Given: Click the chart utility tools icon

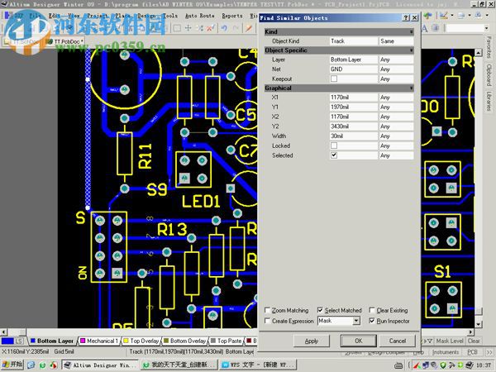Looking at the screenshot, I should [443, 15].
